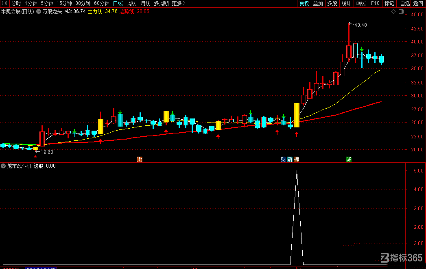This screenshot has height=269, width=426.
Task: Select the 15分钟 period
Action: pyautogui.click(x=64, y=3)
